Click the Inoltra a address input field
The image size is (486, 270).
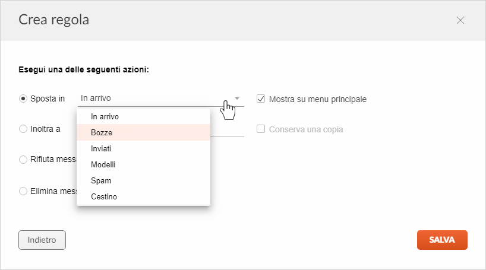point(227,129)
